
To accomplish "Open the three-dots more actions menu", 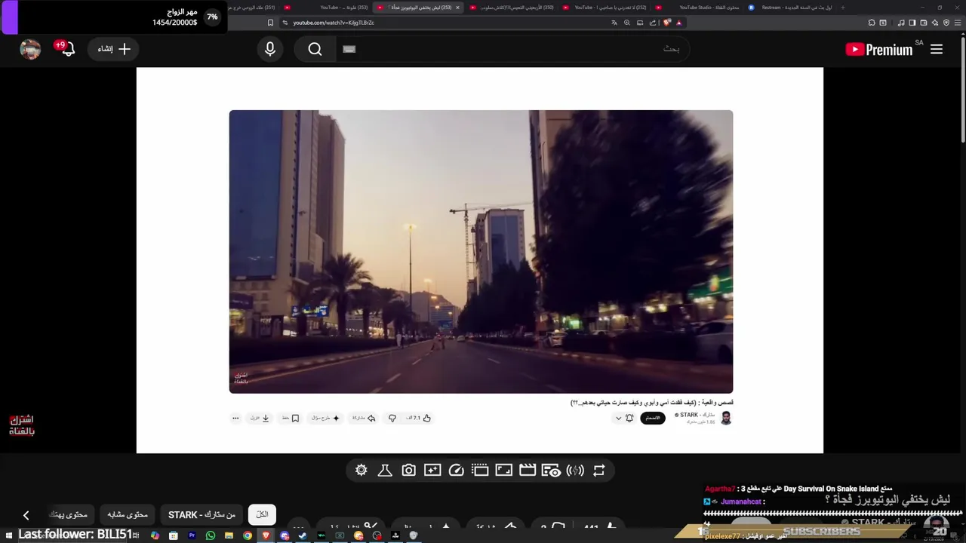I will point(235,418).
